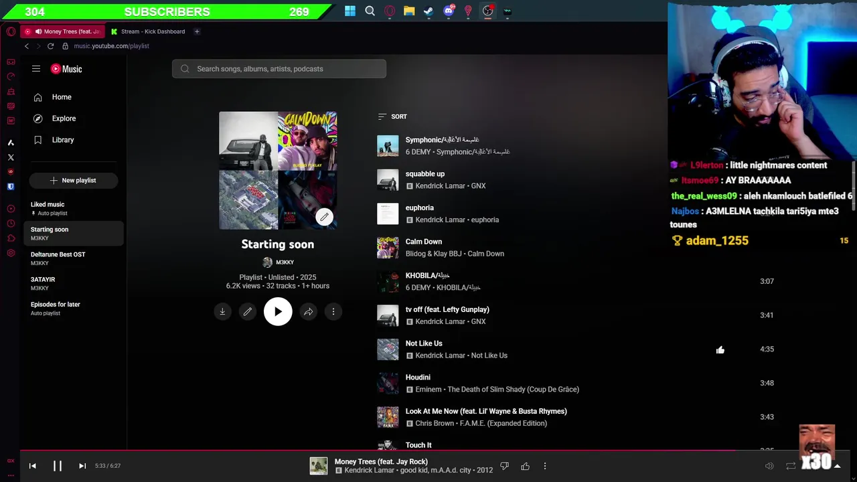Switch to Money Trees browser tab
The height and width of the screenshot is (482, 857).
coord(64,31)
